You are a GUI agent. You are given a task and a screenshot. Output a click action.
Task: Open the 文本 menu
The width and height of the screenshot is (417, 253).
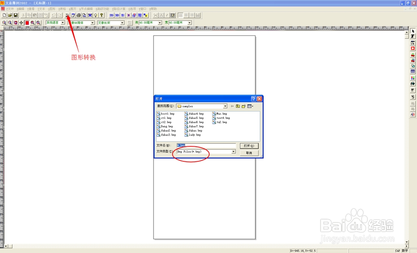pos(41,9)
